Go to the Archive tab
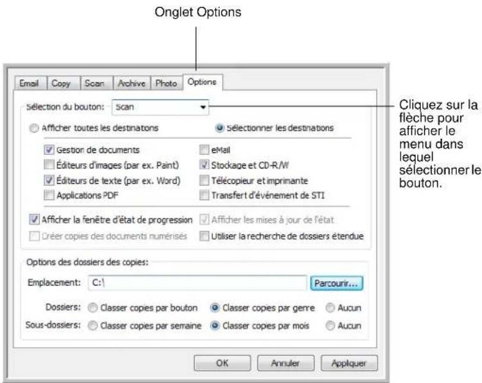482x383 pixels. click(x=132, y=83)
